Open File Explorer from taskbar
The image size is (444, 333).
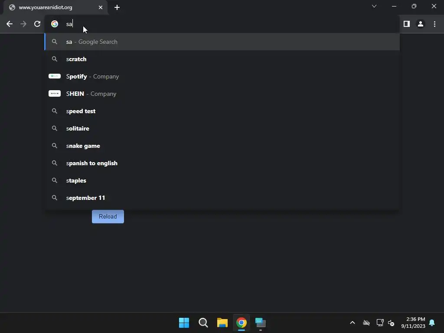222,323
